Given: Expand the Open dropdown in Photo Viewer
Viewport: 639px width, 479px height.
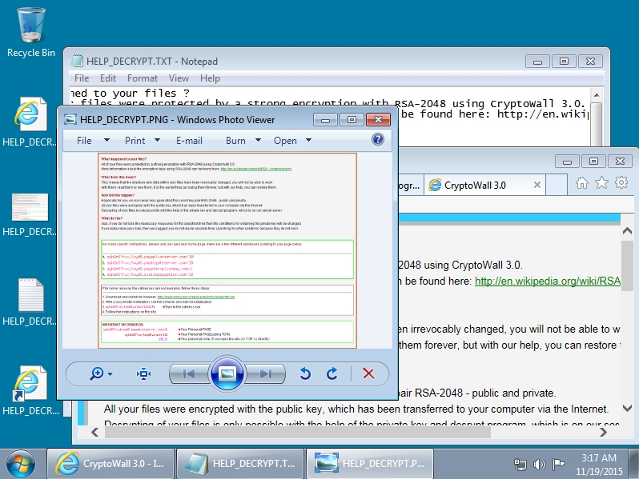Looking at the screenshot, I should click(292, 141).
